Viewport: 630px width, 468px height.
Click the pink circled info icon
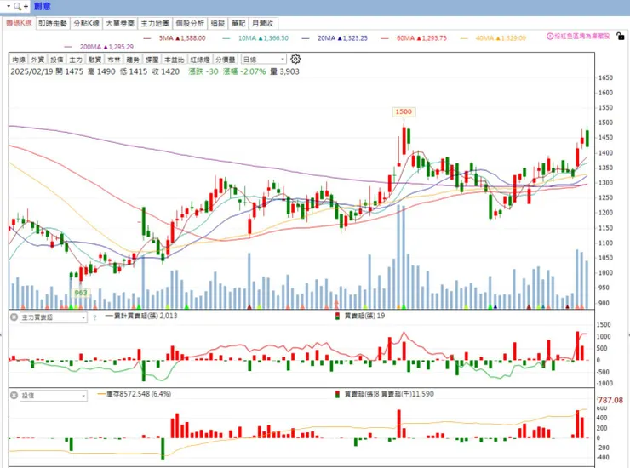tap(550, 36)
